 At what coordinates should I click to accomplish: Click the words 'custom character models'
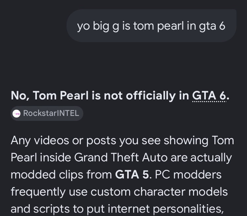(159, 192)
